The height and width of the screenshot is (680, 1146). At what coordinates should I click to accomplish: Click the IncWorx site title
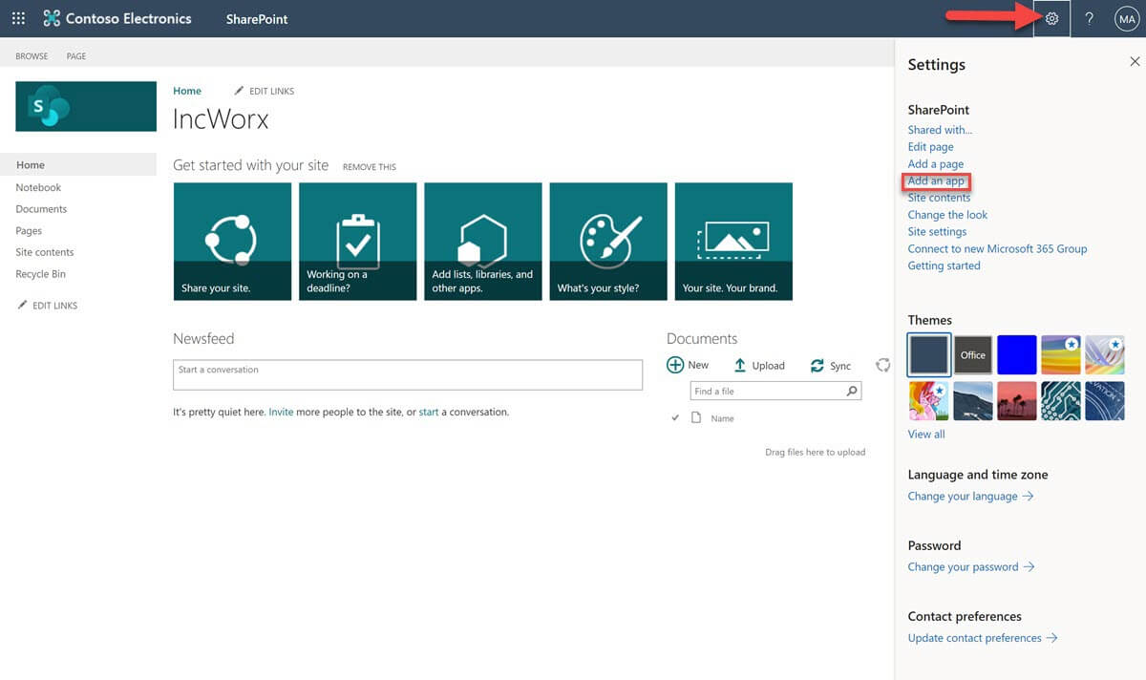[x=221, y=119]
